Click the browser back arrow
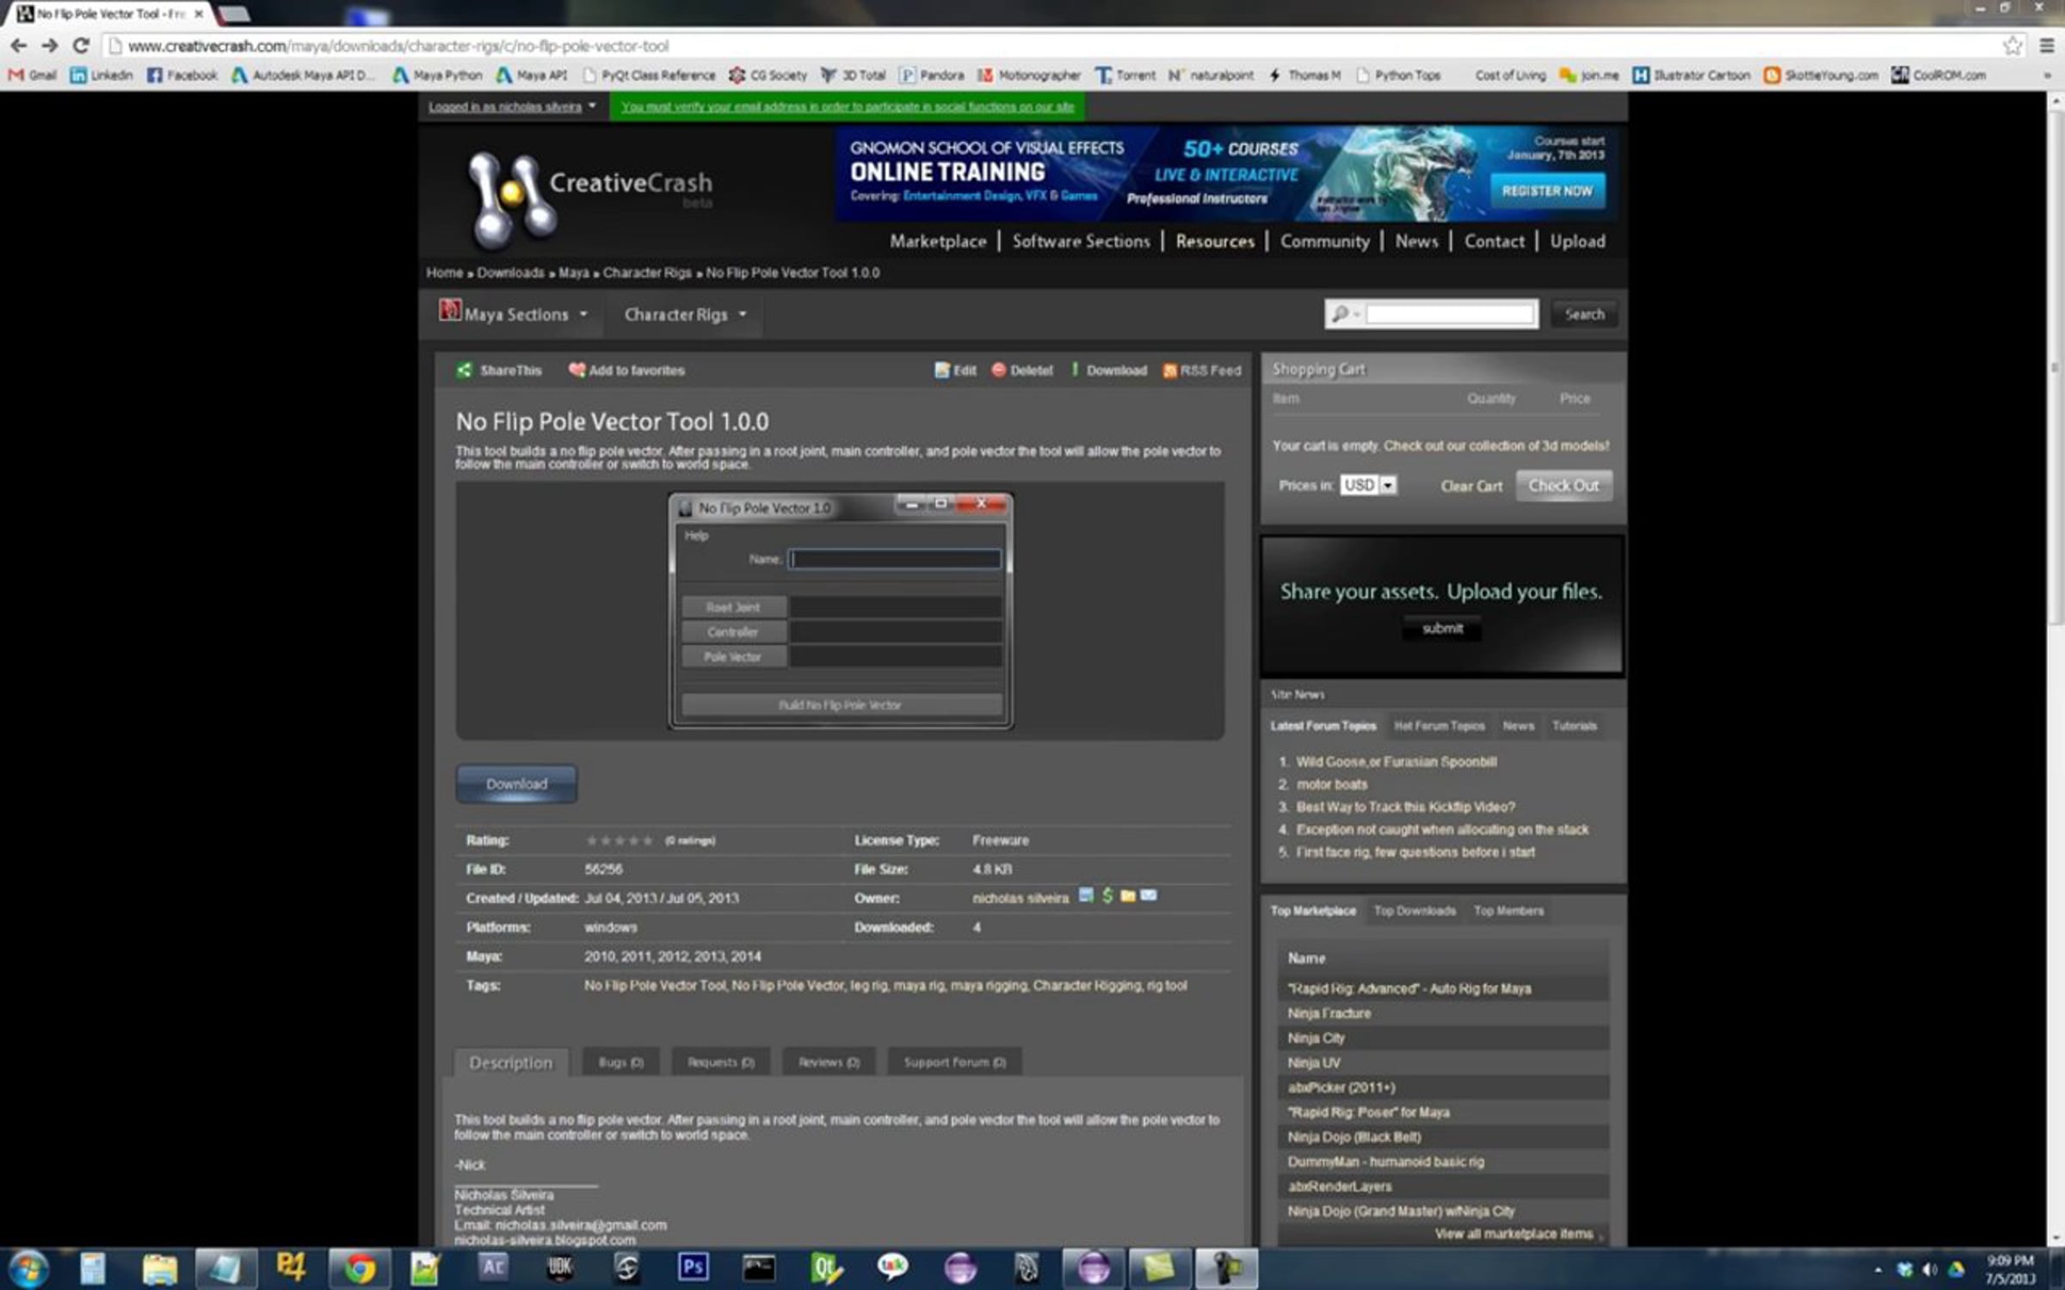 [18, 46]
